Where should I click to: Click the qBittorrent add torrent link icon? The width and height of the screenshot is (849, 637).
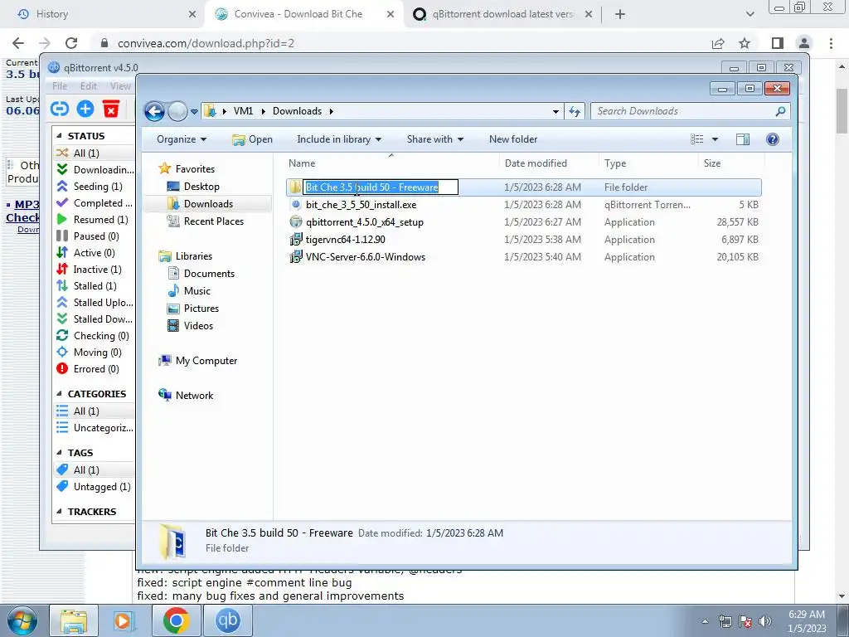(x=60, y=109)
